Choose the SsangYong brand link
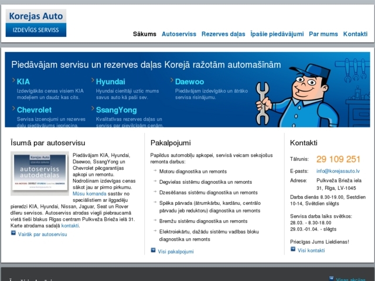 tap(116, 110)
